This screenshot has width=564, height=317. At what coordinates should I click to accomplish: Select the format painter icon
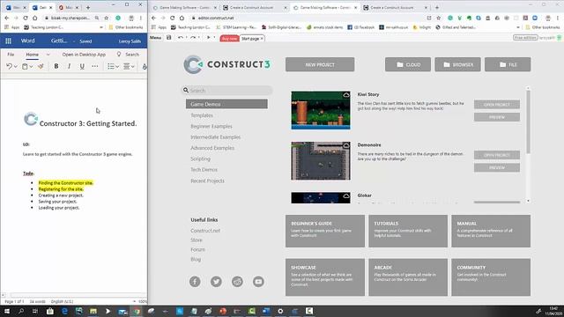click(41, 66)
